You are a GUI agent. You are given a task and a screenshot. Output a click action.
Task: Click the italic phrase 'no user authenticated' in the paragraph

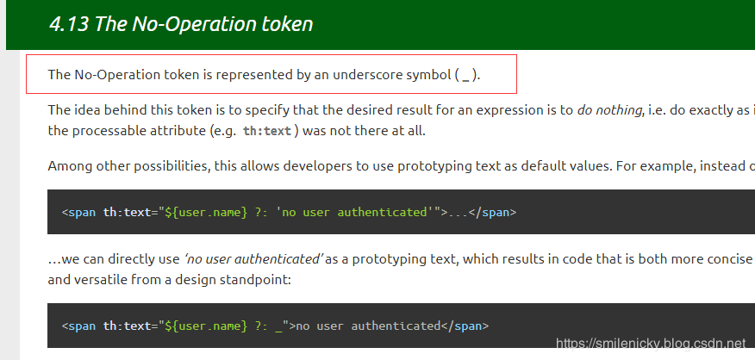[253, 259]
